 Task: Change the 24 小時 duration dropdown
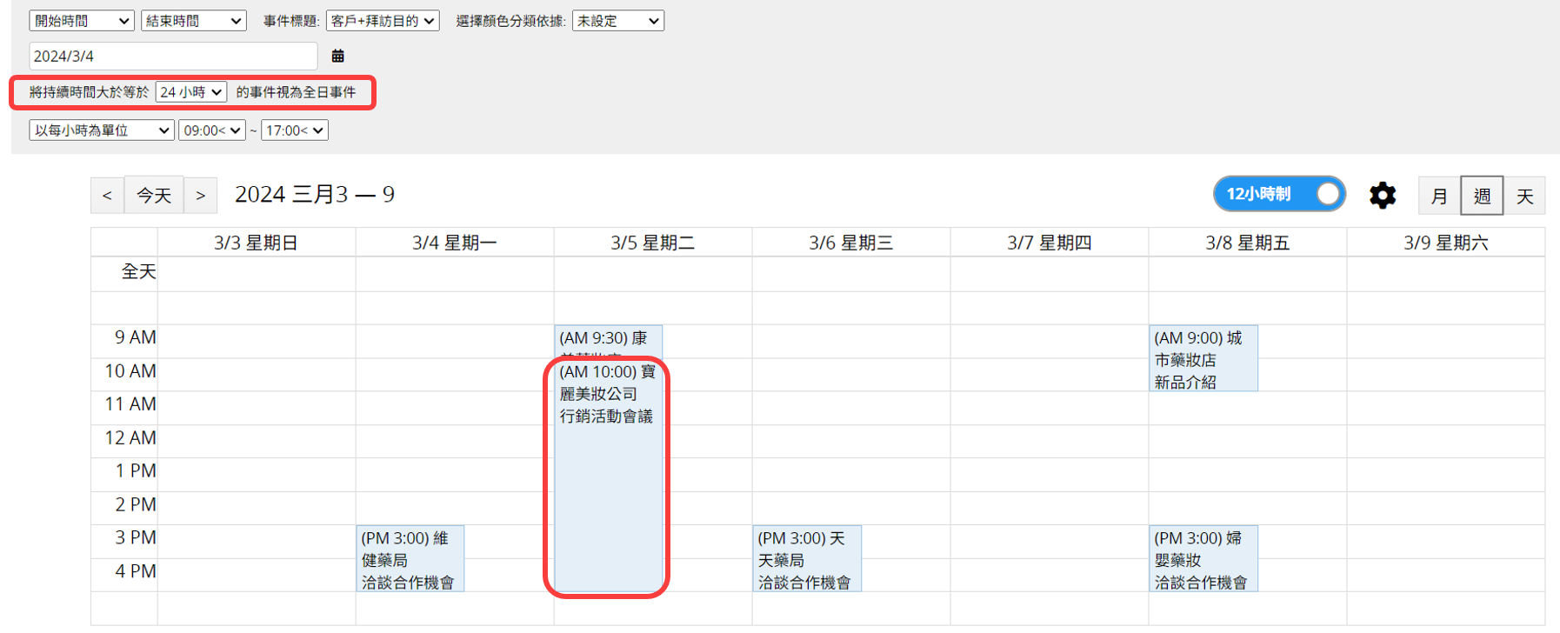(190, 92)
